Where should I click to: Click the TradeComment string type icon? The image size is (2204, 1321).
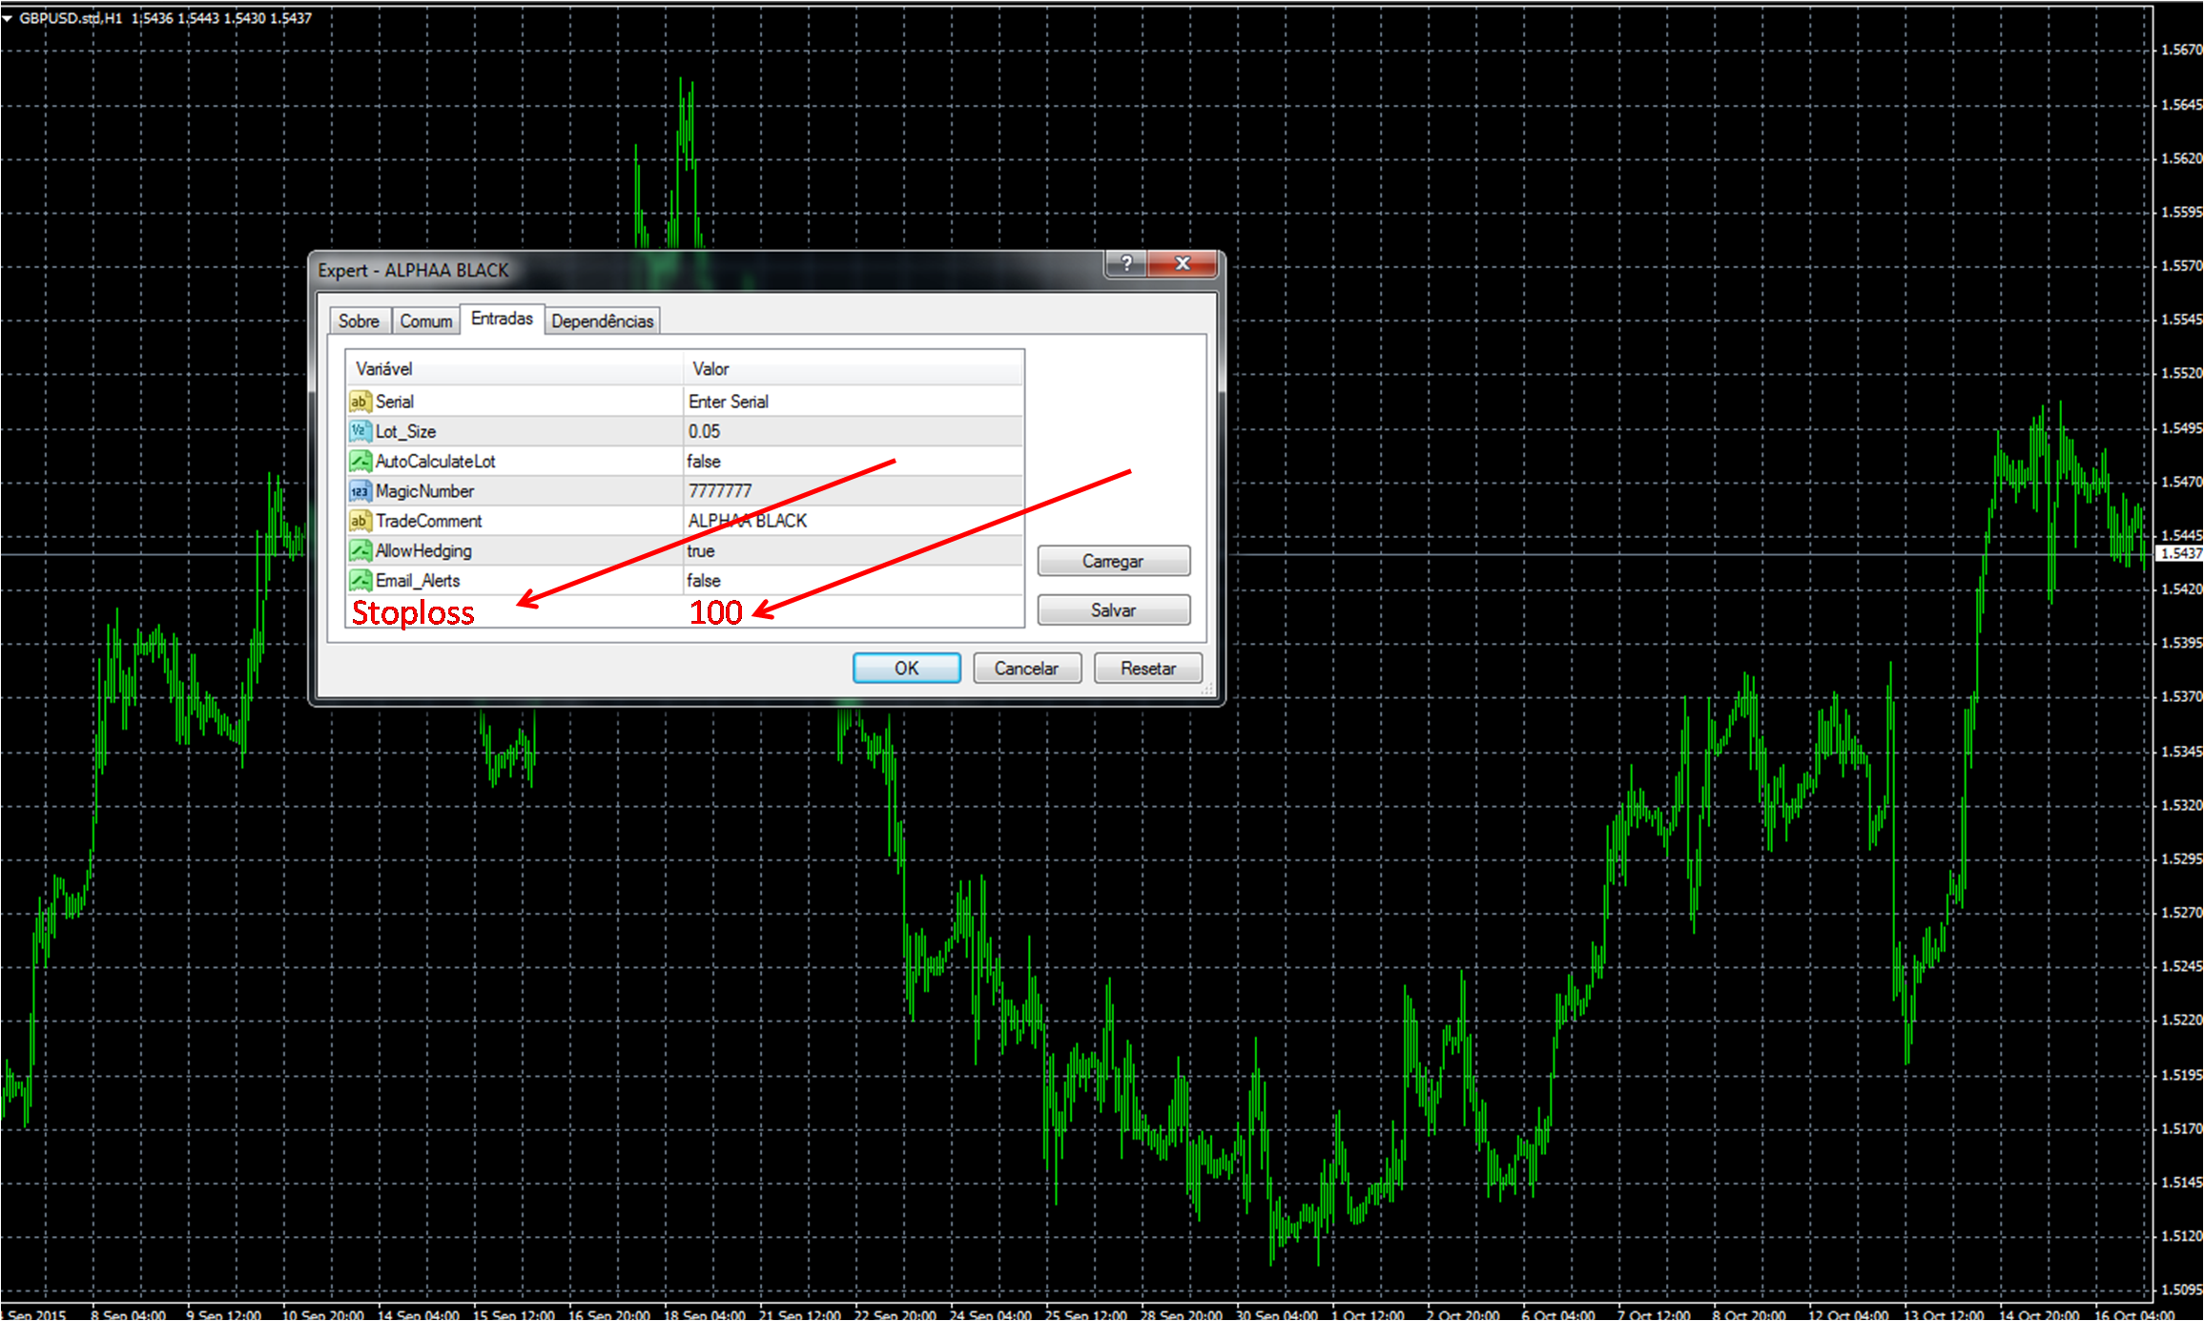(x=360, y=521)
